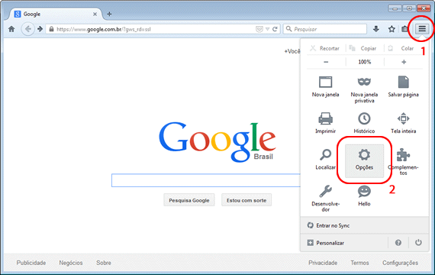Viewport: 435px width, 275px height.
Task: Choose Salvar página
Action: (403, 86)
